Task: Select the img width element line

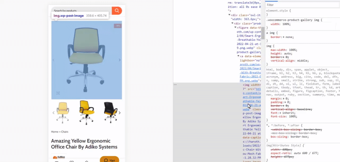Action: 252,85
